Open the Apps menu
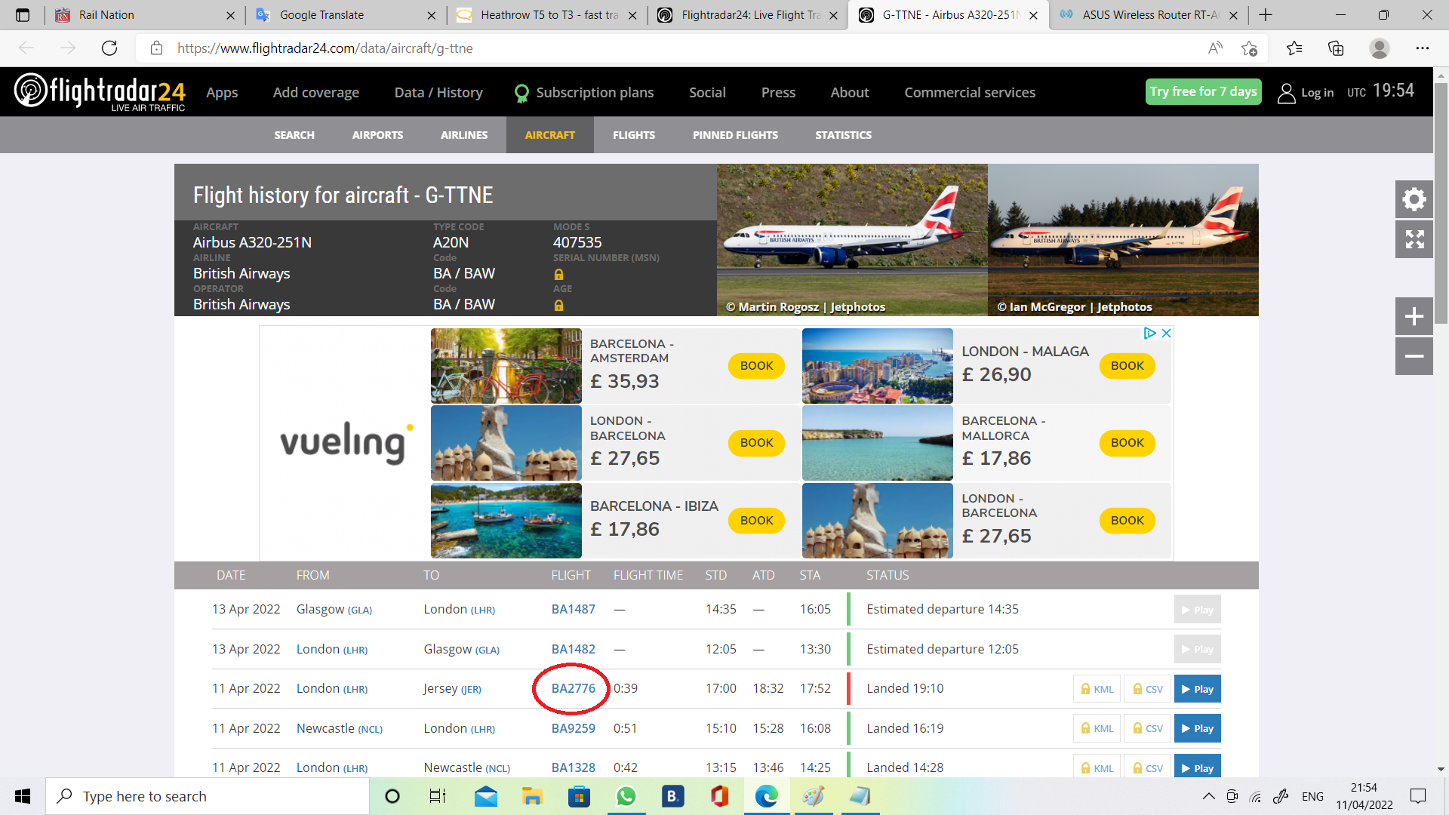This screenshot has height=815, width=1449. tap(222, 92)
